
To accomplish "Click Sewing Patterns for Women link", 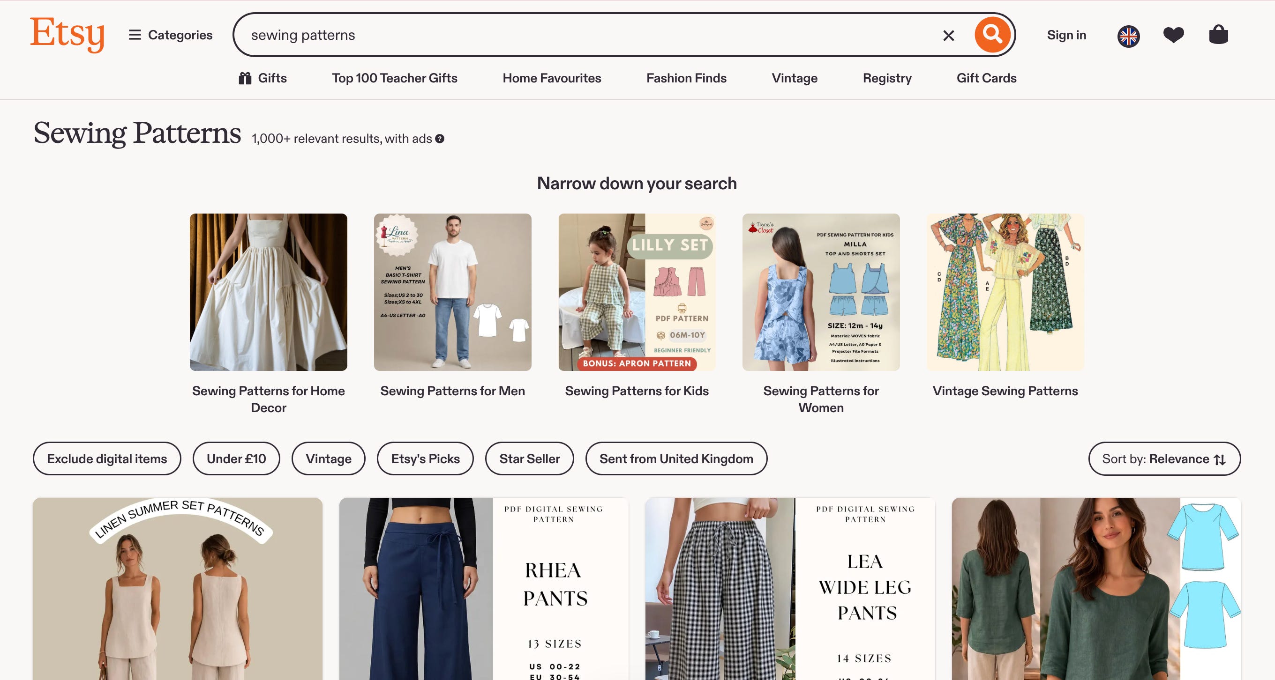I will (821, 399).
